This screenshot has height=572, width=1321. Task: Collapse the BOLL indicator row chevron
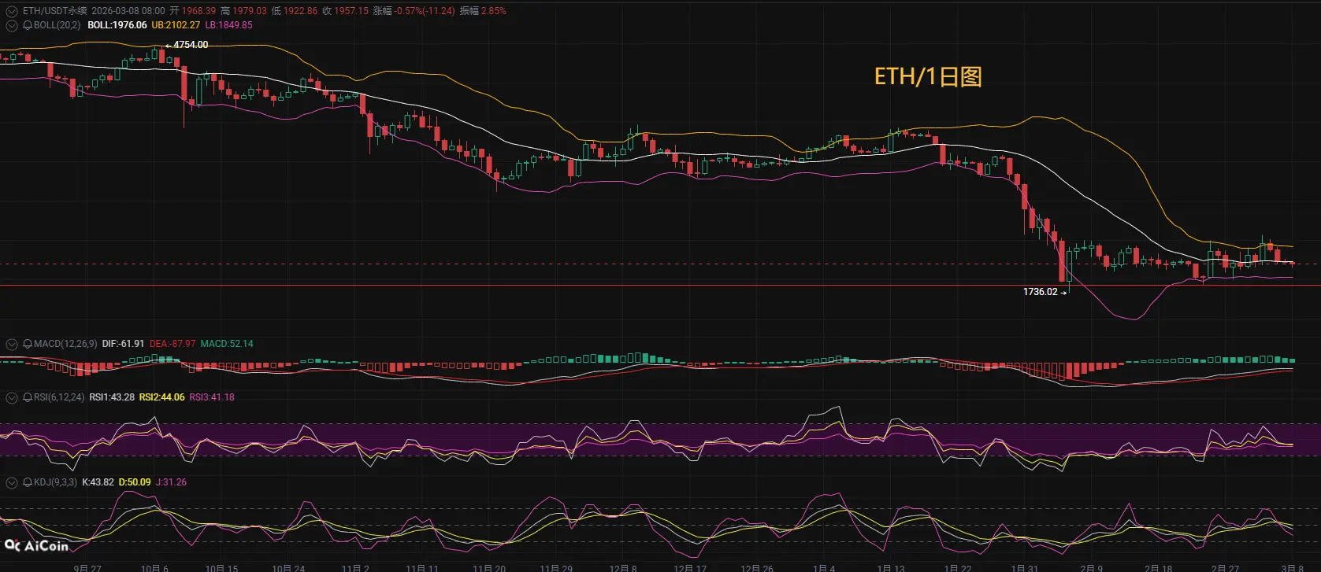tap(12, 25)
